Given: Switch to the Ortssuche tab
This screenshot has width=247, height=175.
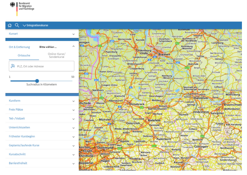Looking at the screenshot, I should pyautogui.click(x=24, y=56).
